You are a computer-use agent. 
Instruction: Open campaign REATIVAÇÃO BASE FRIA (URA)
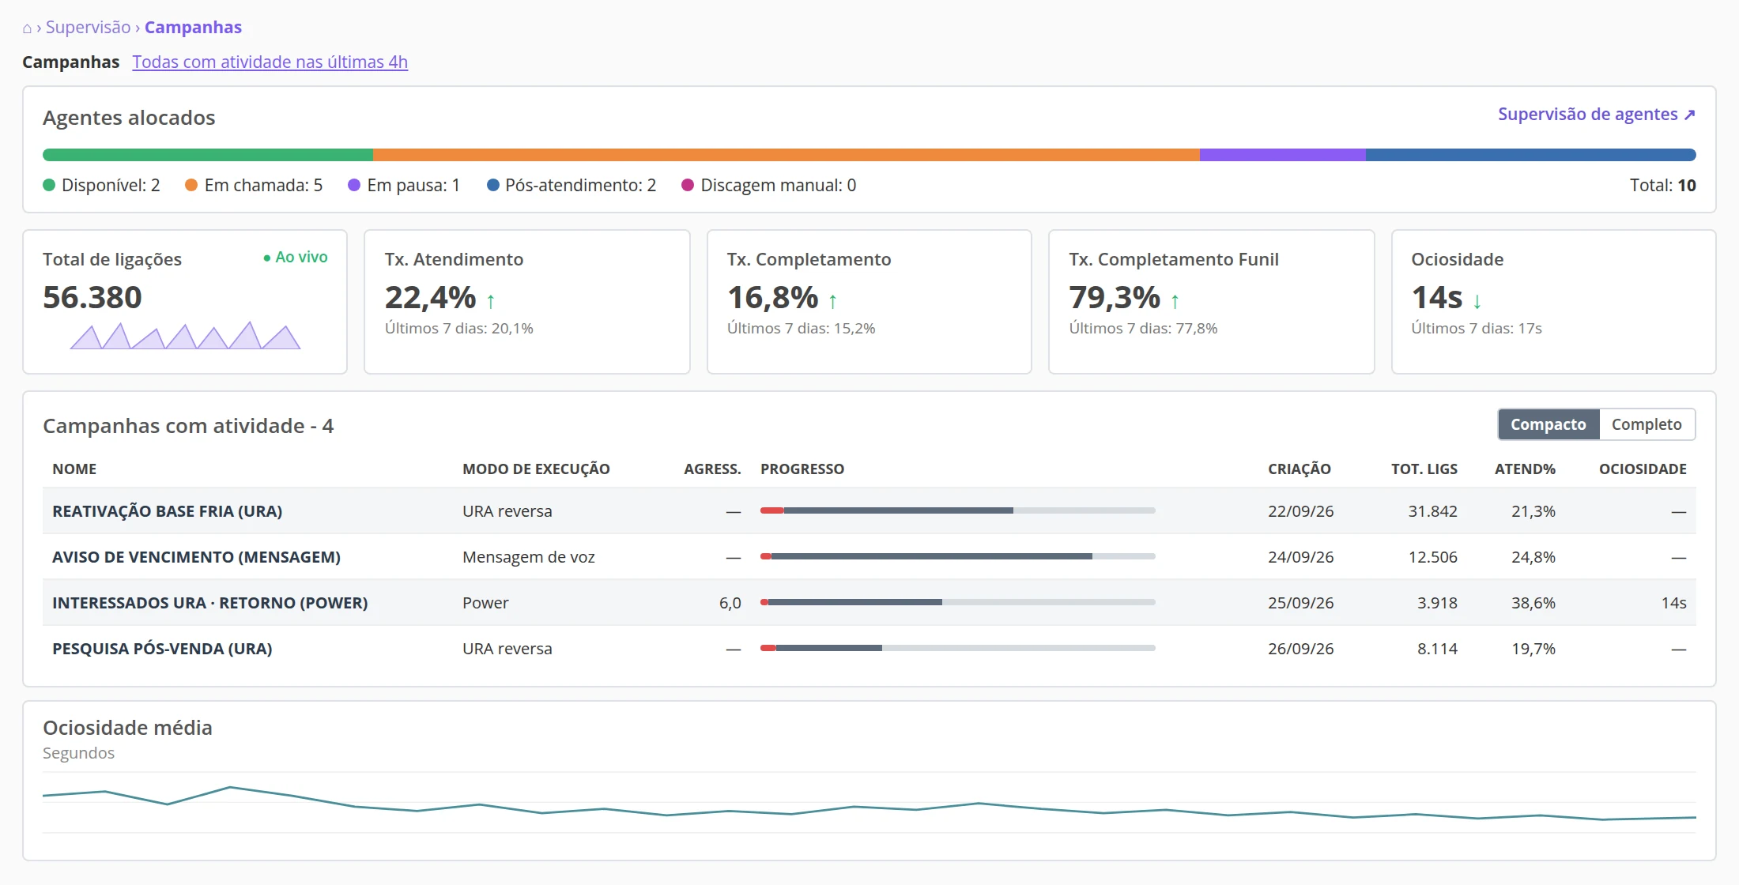pyautogui.click(x=167, y=511)
